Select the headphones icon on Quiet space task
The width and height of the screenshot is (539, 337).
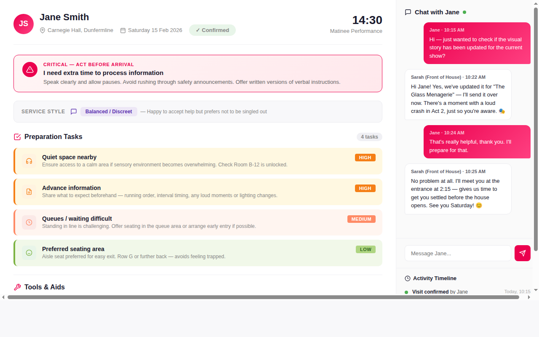(x=29, y=161)
